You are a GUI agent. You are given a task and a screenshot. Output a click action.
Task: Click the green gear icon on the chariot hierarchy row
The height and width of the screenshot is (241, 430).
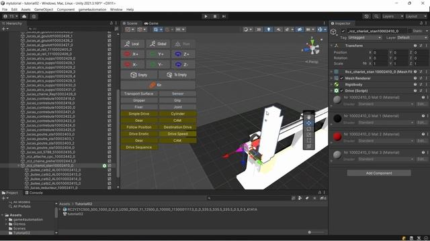click(x=104, y=165)
